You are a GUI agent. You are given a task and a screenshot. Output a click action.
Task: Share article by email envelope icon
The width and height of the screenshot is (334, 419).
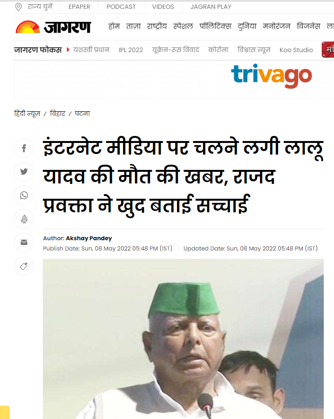coord(24,243)
